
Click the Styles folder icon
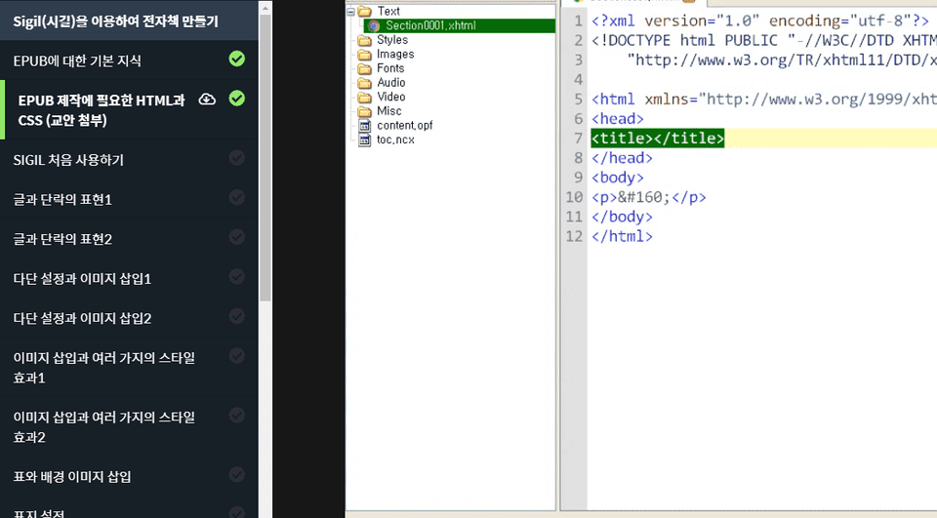pos(364,40)
